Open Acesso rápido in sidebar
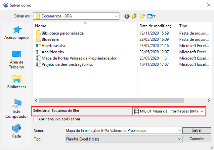The image size is (214, 150). click(17, 33)
